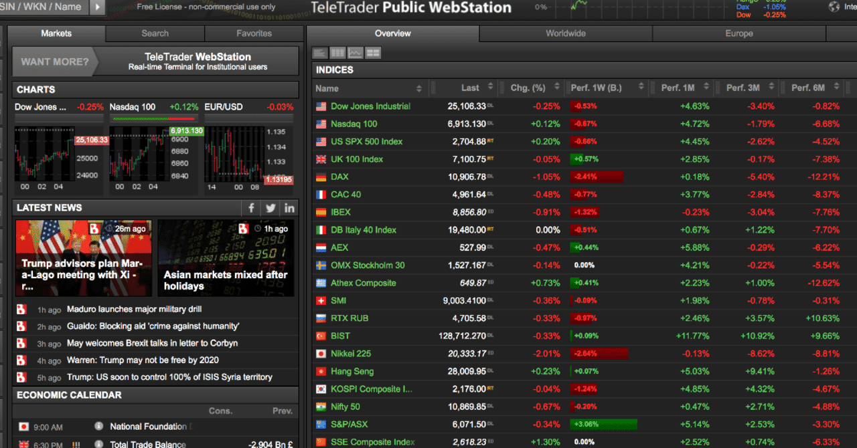The width and height of the screenshot is (857, 448).
Task: Click the Japanese flag icon beside Nikkei 225
Action: [321, 354]
